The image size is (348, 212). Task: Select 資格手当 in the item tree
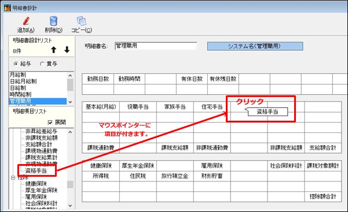36,170
